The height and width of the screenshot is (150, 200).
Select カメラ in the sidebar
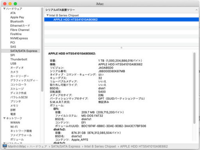coord(14,72)
